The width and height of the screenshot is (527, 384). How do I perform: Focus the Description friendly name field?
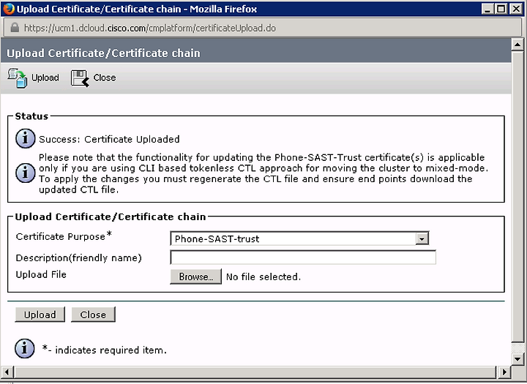pyautogui.click(x=303, y=257)
